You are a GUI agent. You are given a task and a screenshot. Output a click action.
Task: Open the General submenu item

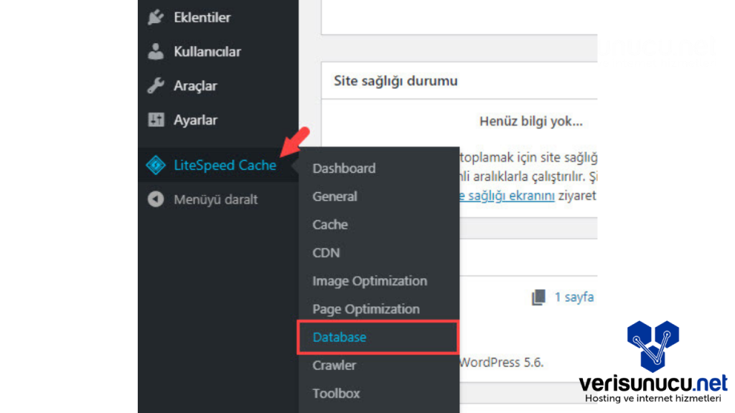click(x=334, y=196)
